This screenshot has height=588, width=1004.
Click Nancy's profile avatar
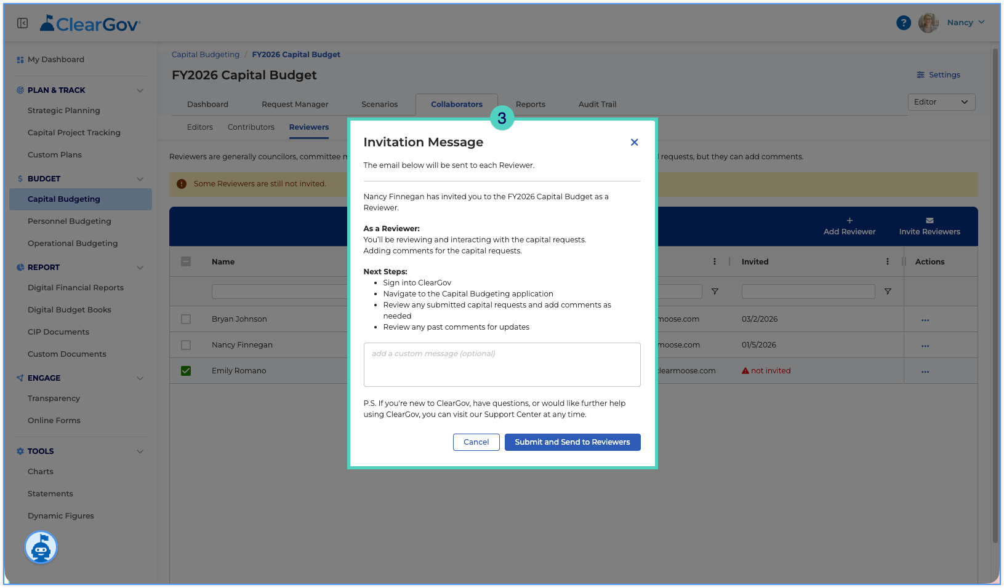pos(928,23)
